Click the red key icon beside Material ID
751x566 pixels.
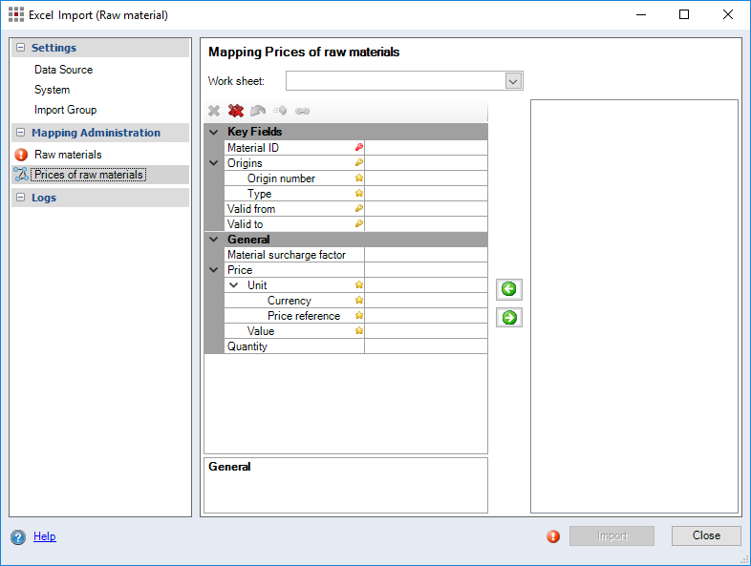point(359,148)
